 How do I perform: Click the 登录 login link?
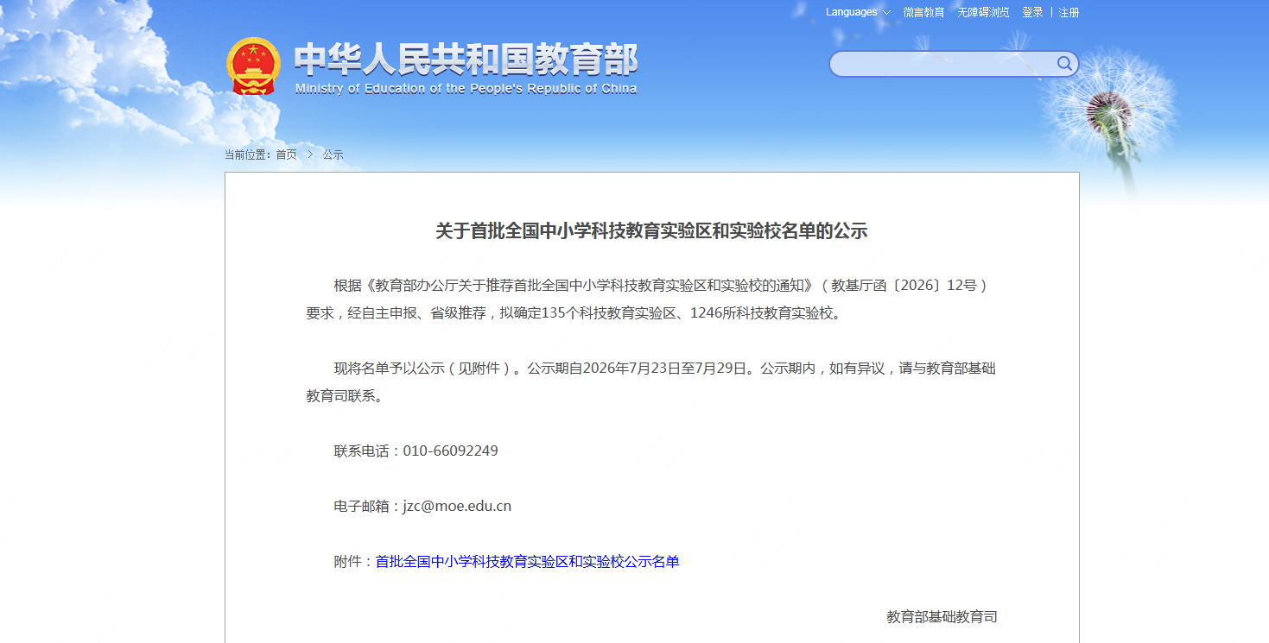coord(1032,12)
